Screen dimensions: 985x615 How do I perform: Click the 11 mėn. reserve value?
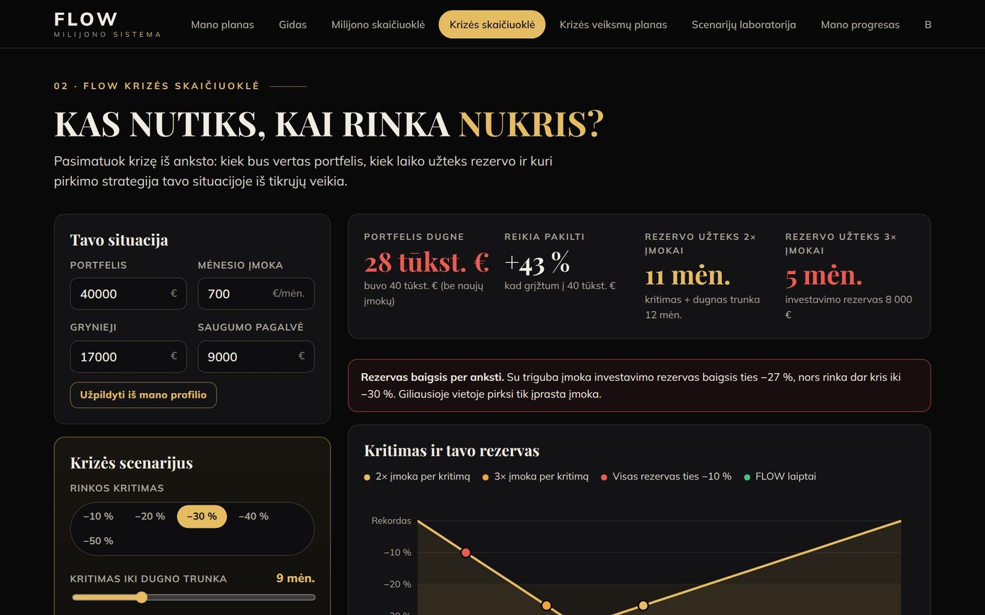point(688,276)
